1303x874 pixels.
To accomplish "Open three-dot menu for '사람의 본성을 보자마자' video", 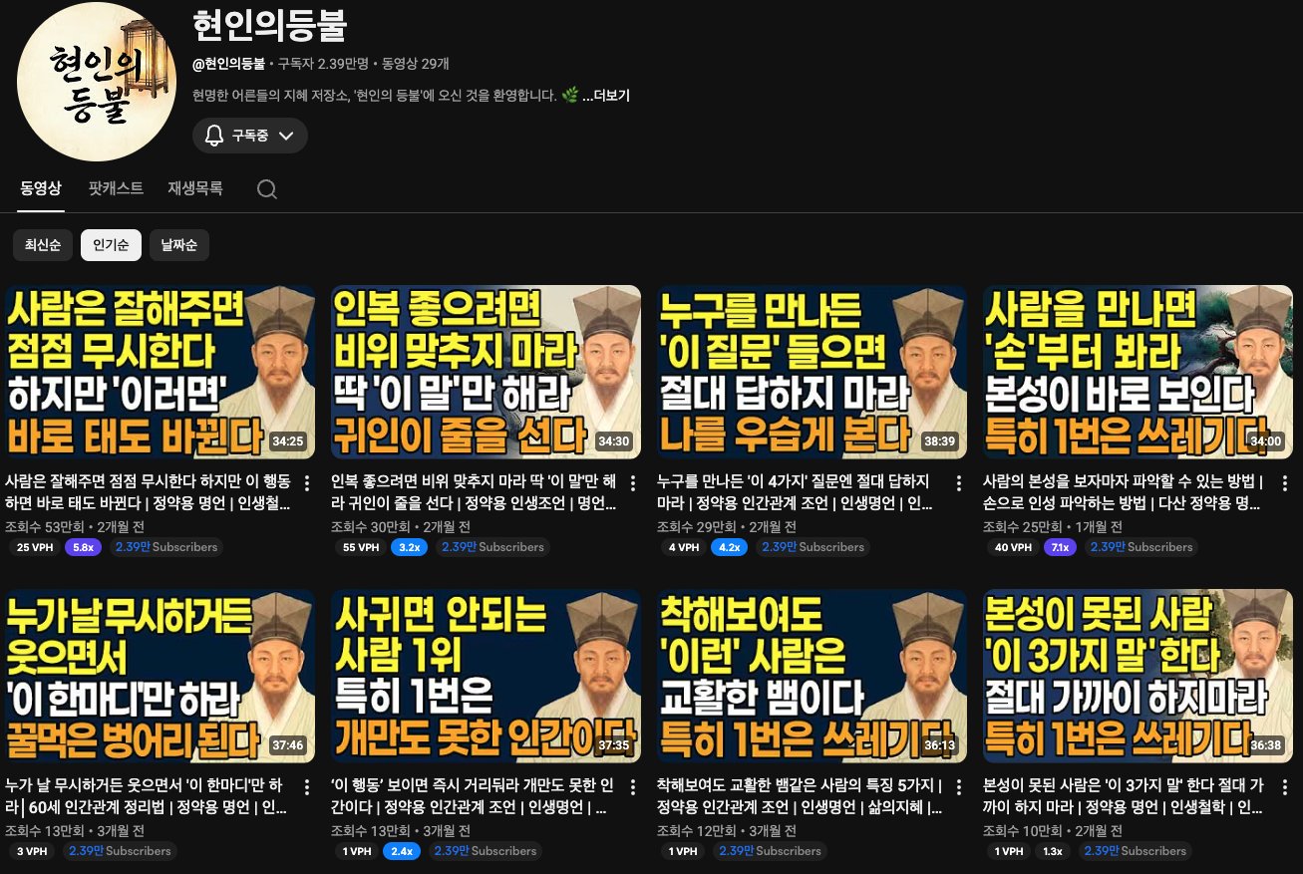I will [x=1285, y=484].
